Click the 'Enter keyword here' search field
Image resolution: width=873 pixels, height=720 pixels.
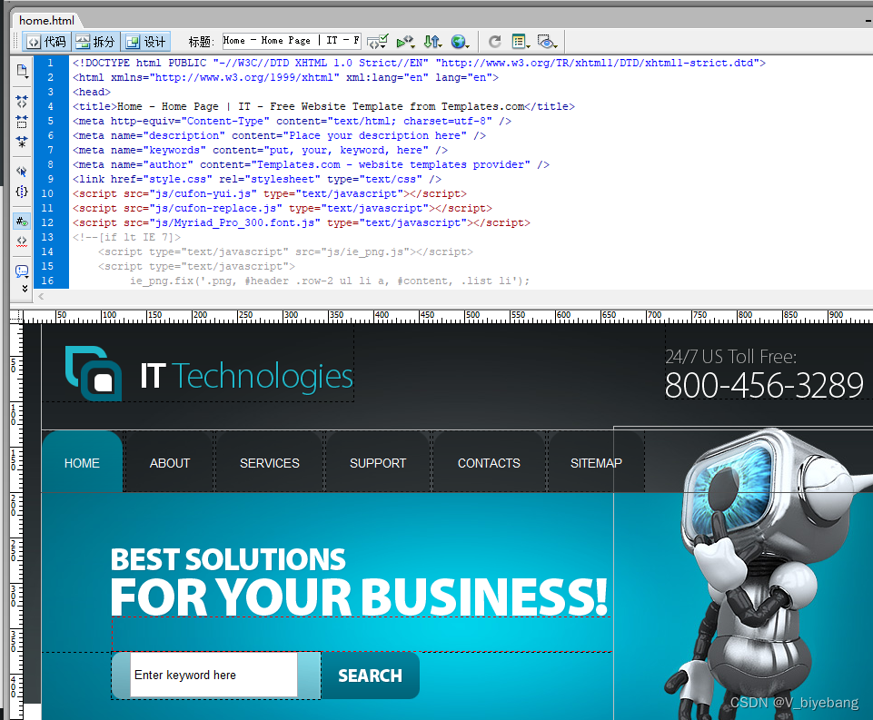coord(213,675)
